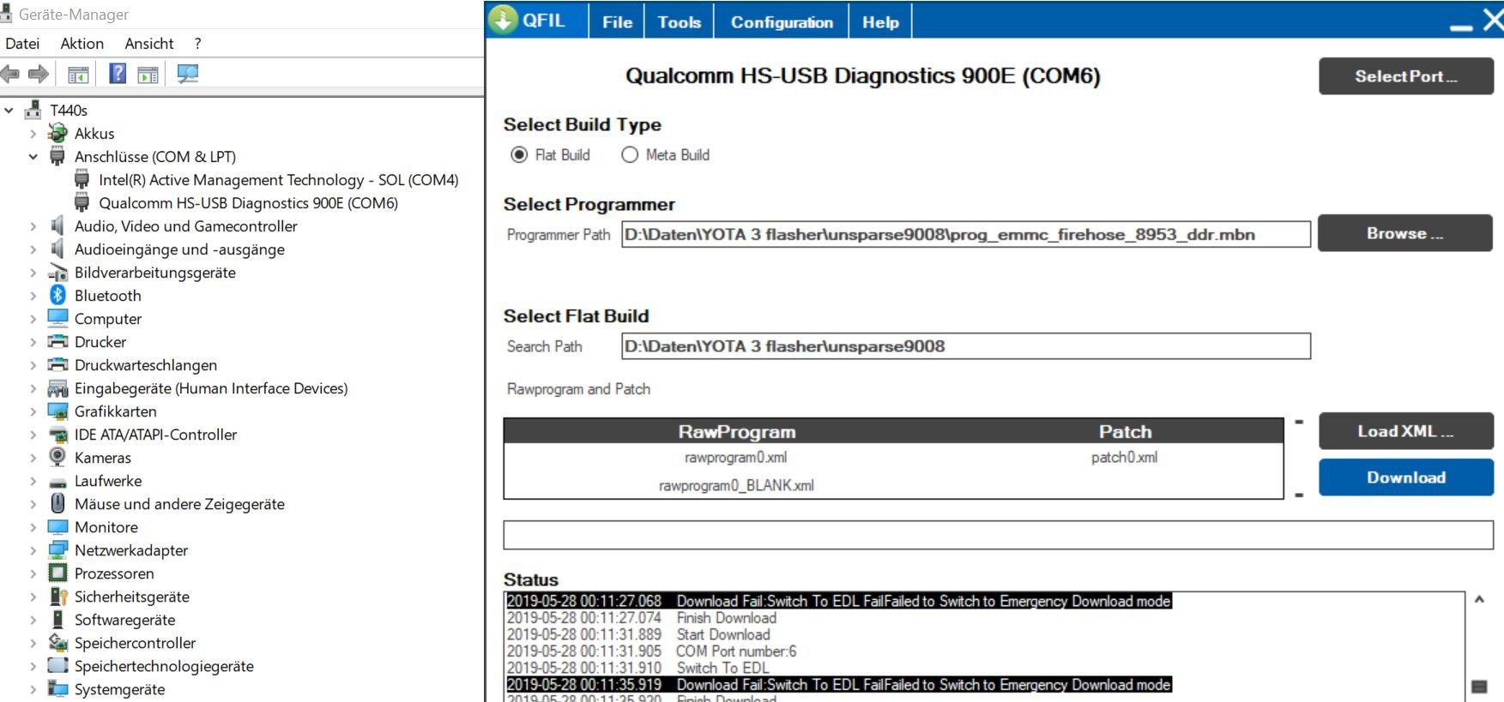1504x702 pixels.
Task: Click the Bluetooth category icon
Action: [57, 295]
